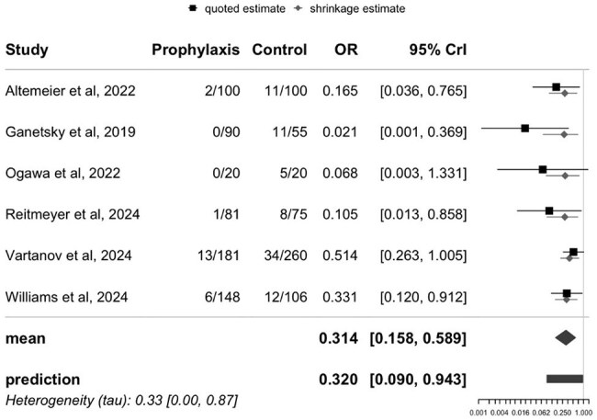This screenshot has width=597, height=420.
Task: Select the Ganetsky quoted estimate square
Action: click(525, 128)
